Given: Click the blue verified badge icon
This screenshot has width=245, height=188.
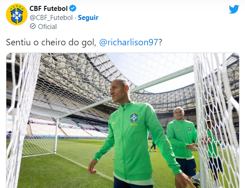Looking at the screenshot, I should [72, 8].
